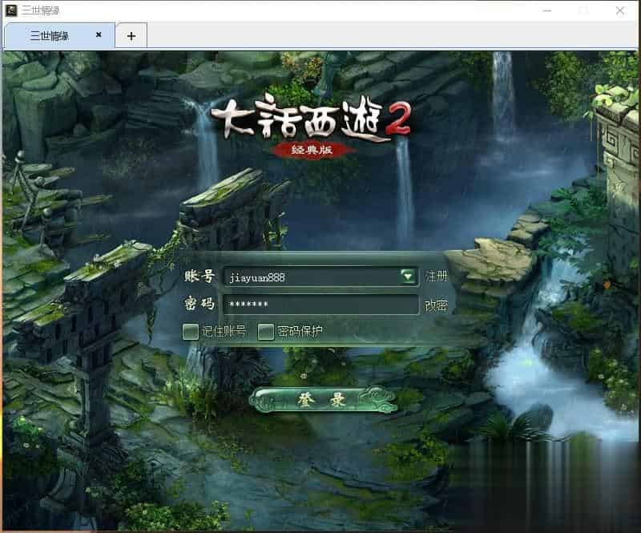Close the 三世情缘 window
Image resolution: width=641 pixels, height=533 pixels.
tap(620, 10)
